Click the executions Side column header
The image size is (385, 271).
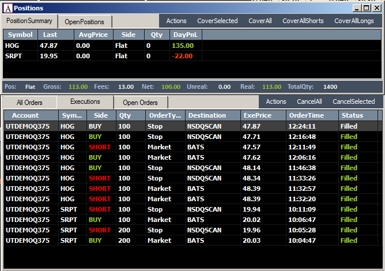(x=101, y=115)
